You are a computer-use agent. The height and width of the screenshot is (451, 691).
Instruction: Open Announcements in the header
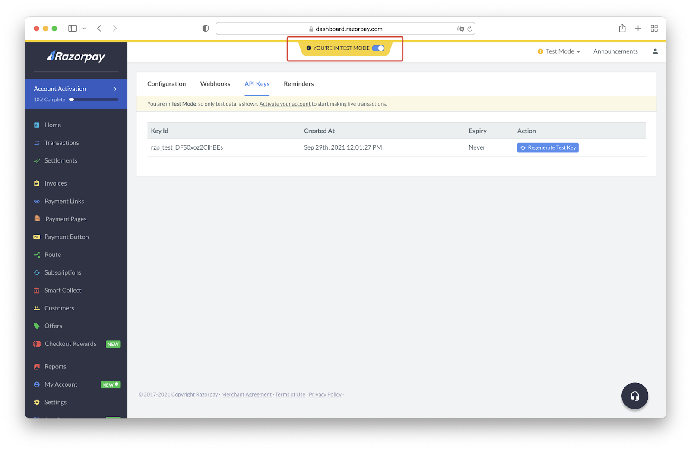(x=615, y=51)
